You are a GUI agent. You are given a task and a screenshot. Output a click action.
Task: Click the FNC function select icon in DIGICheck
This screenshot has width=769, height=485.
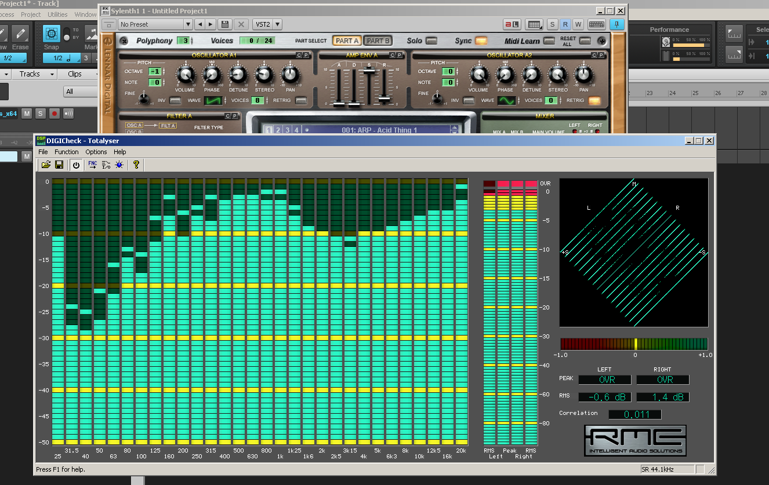pos(93,165)
